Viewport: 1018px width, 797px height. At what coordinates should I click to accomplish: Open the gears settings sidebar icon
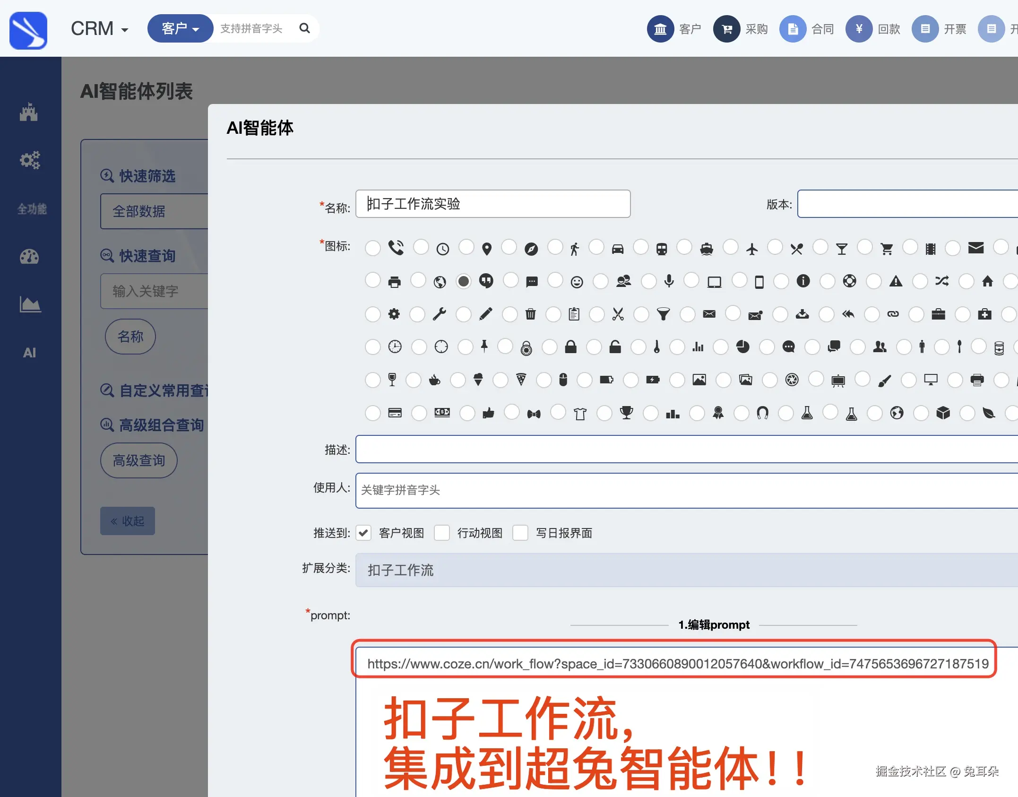[30, 160]
